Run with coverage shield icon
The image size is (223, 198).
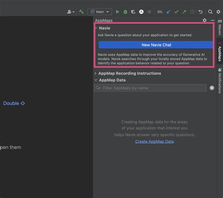(x=133, y=12)
